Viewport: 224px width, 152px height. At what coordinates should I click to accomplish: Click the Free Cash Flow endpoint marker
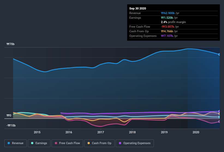[x=219, y=121]
